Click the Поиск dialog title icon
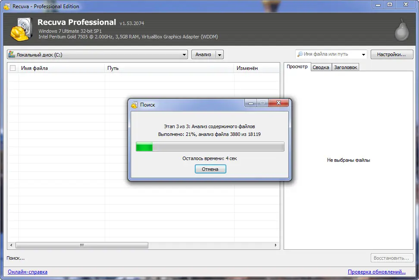The image size is (419, 280). pyautogui.click(x=134, y=104)
